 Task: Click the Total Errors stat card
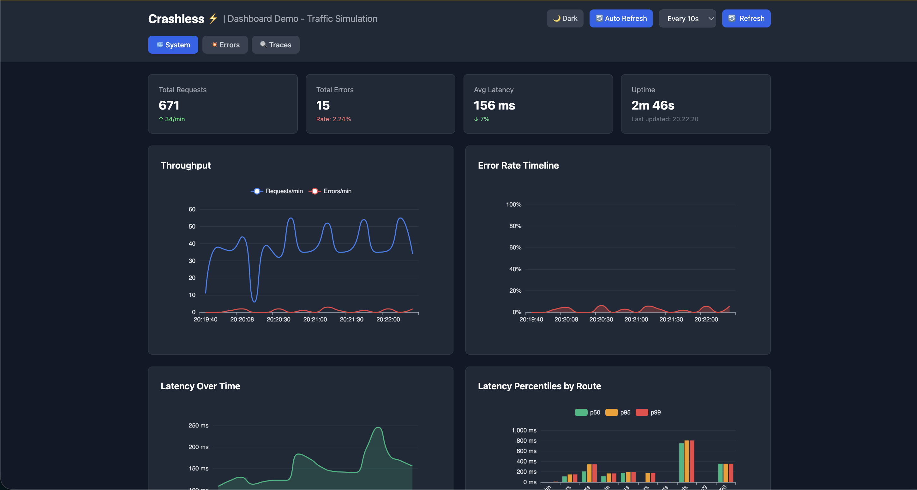380,104
